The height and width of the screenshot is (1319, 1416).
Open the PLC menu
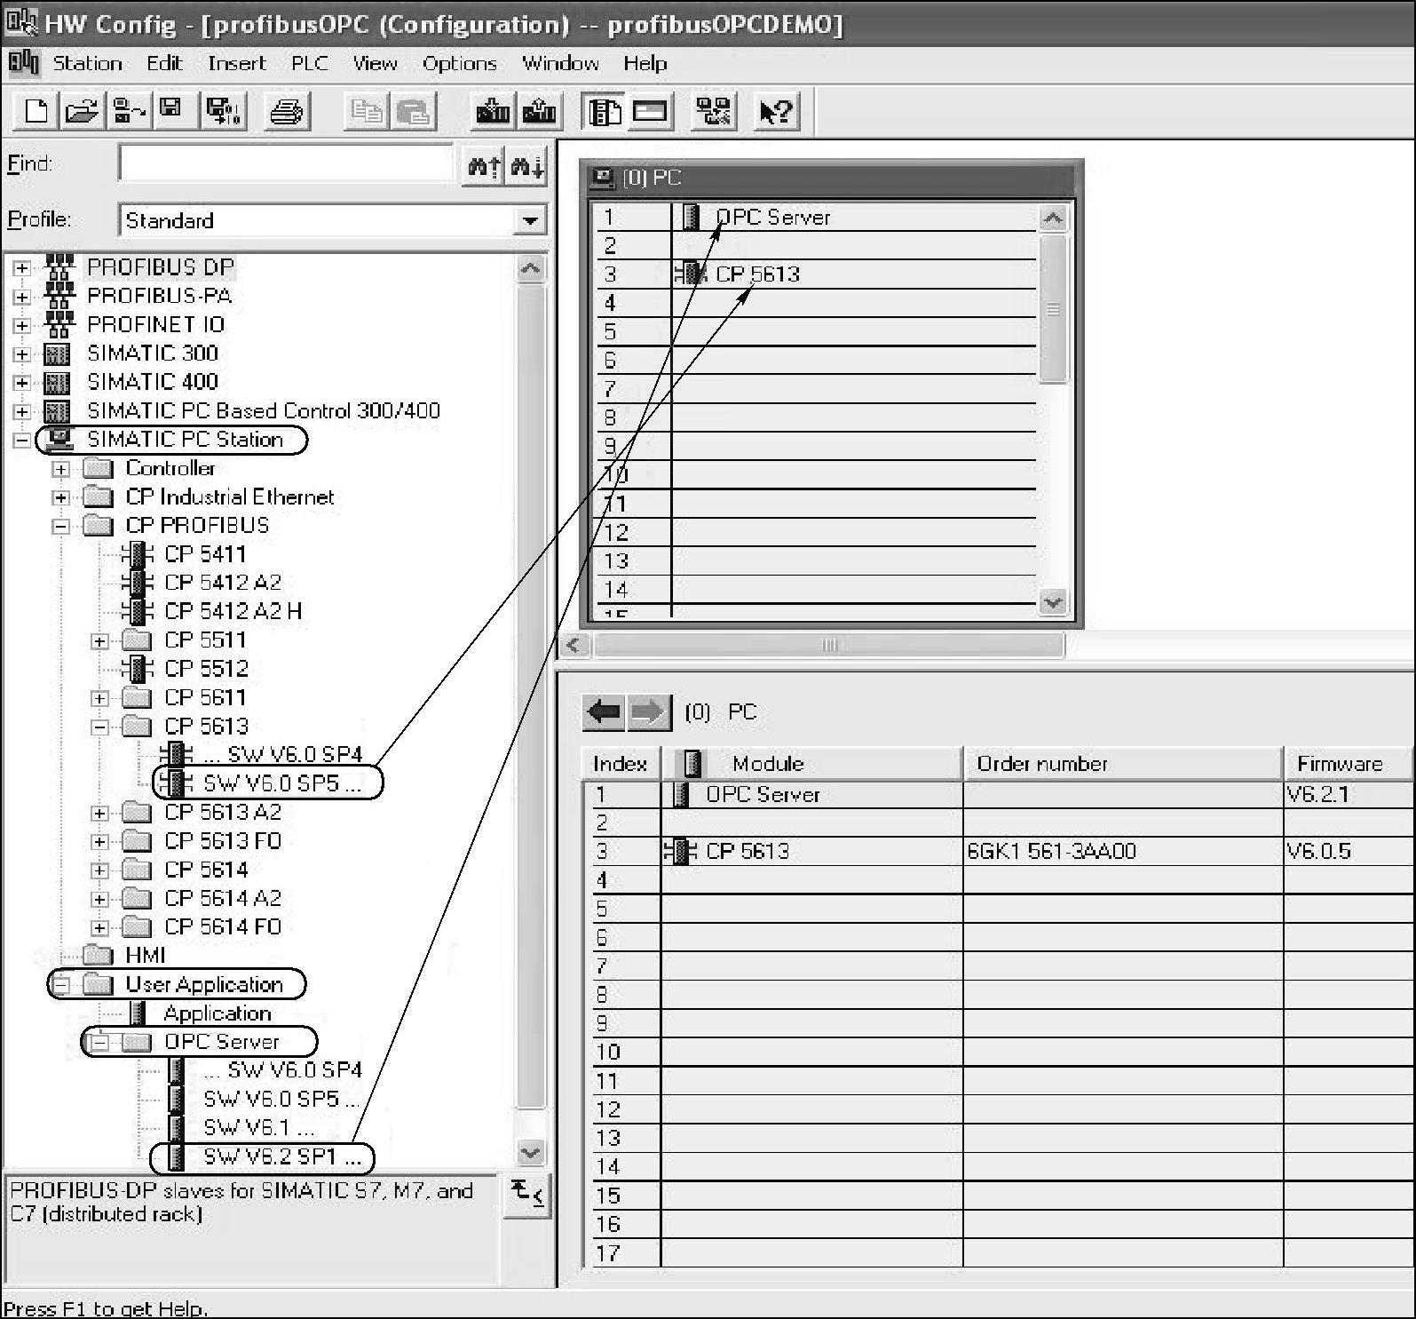click(x=310, y=63)
